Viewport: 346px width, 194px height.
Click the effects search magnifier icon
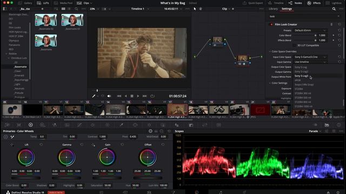[334, 9]
